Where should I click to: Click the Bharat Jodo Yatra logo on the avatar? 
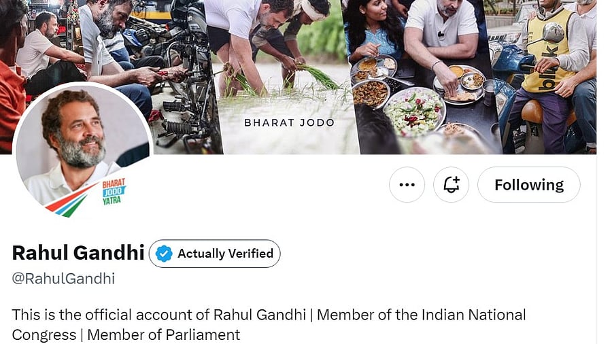click(114, 192)
